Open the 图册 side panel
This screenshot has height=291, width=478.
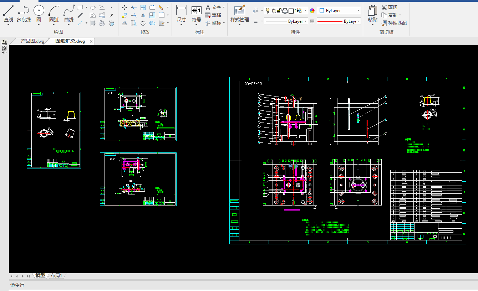tap(4, 47)
